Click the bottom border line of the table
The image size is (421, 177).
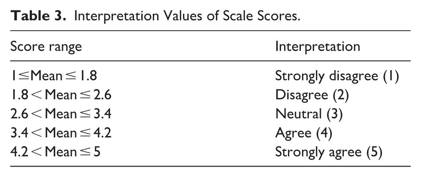pyautogui.click(x=210, y=166)
